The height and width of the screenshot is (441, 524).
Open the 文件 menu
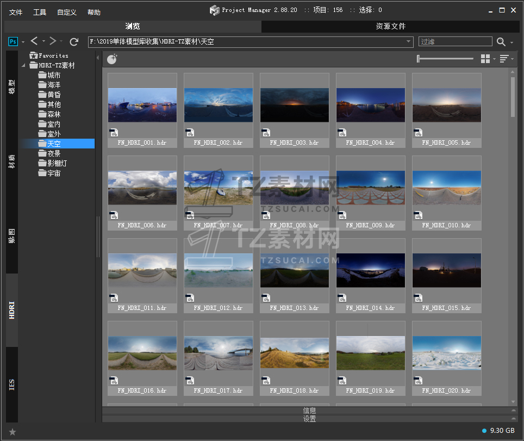coord(15,13)
